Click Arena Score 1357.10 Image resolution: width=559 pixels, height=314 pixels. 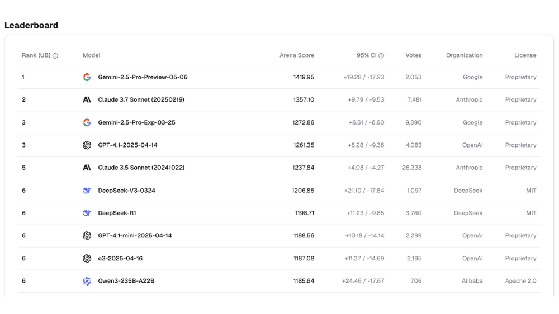point(304,100)
